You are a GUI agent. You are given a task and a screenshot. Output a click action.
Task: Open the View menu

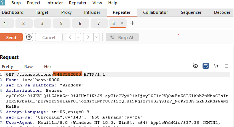tap(97, 3)
